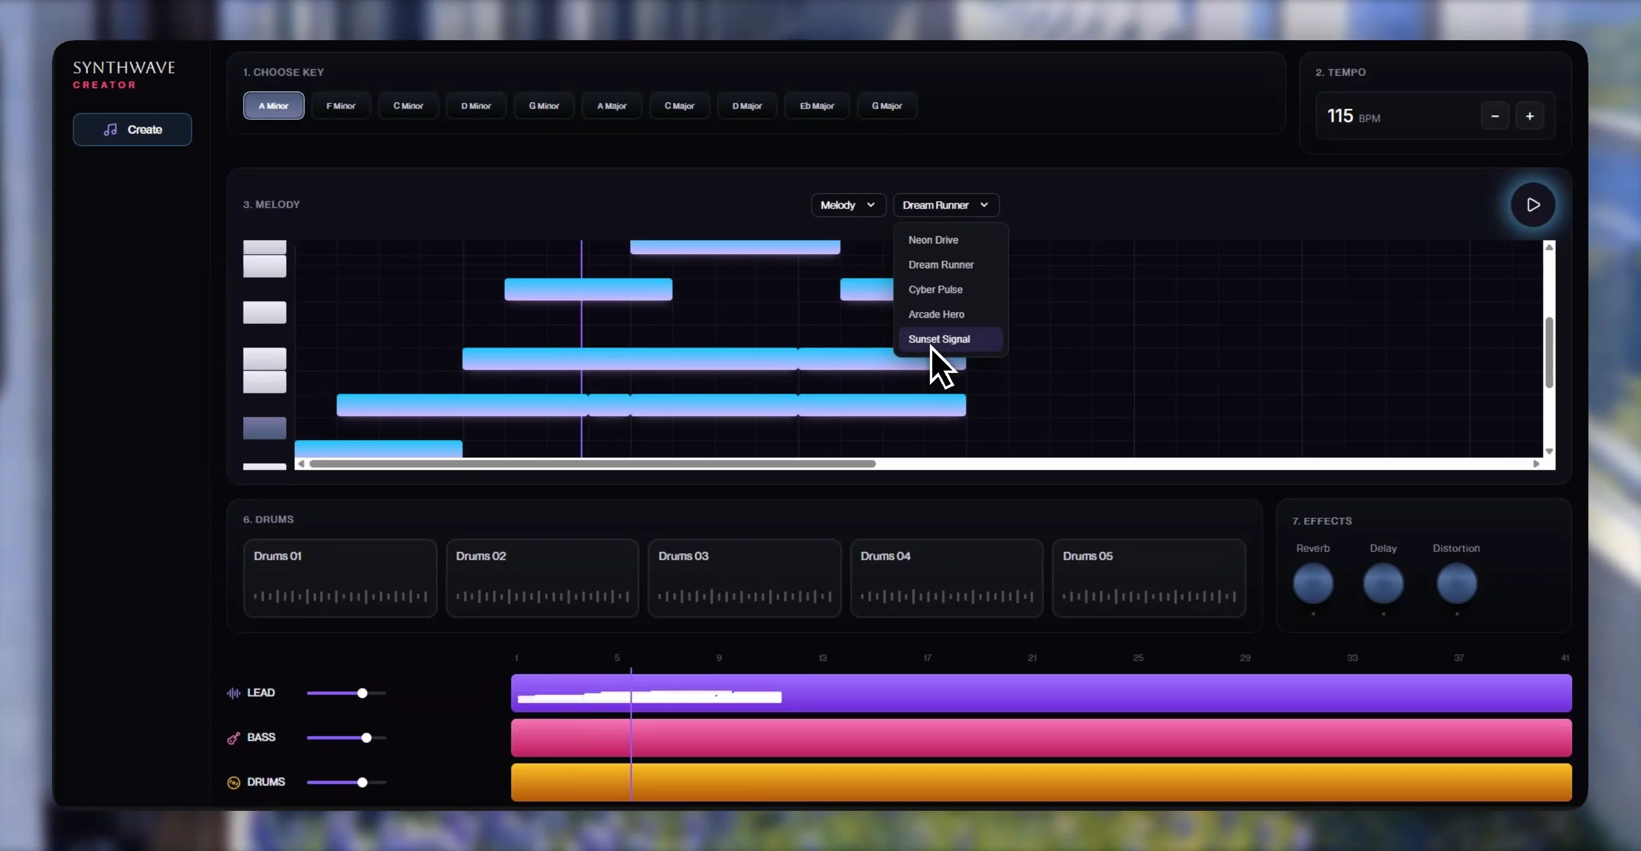1641x851 pixels.
Task: Click the LEAD volume slider
Action: [x=346, y=693]
